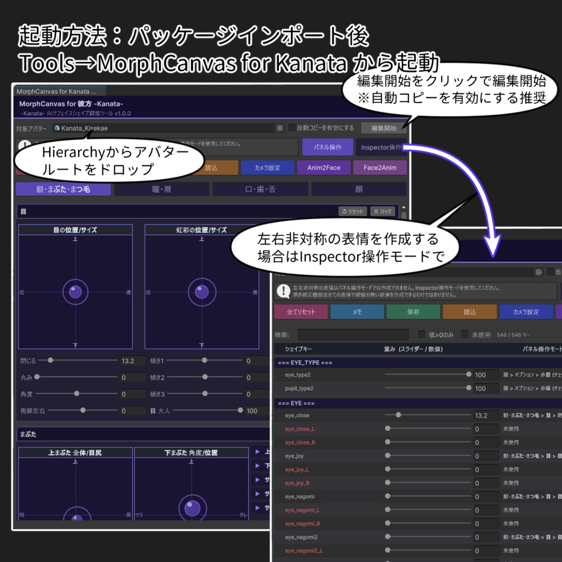Image resolution: width=562 pixels, height=562 pixels.
Task: Check the 値>0のみ filter checkbox
Action: [x=422, y=334]
